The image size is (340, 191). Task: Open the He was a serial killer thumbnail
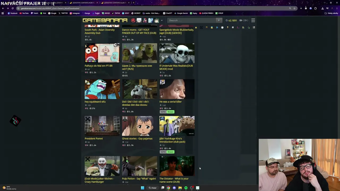[177, 89]
